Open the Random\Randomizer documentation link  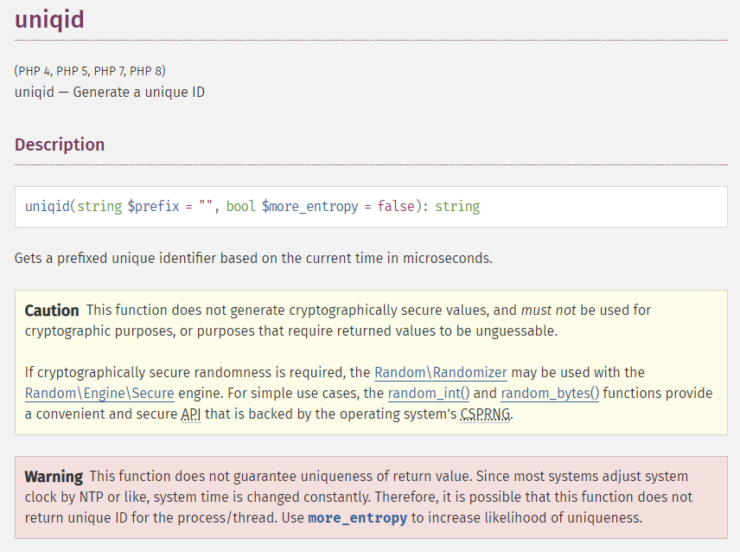[441, 372]
